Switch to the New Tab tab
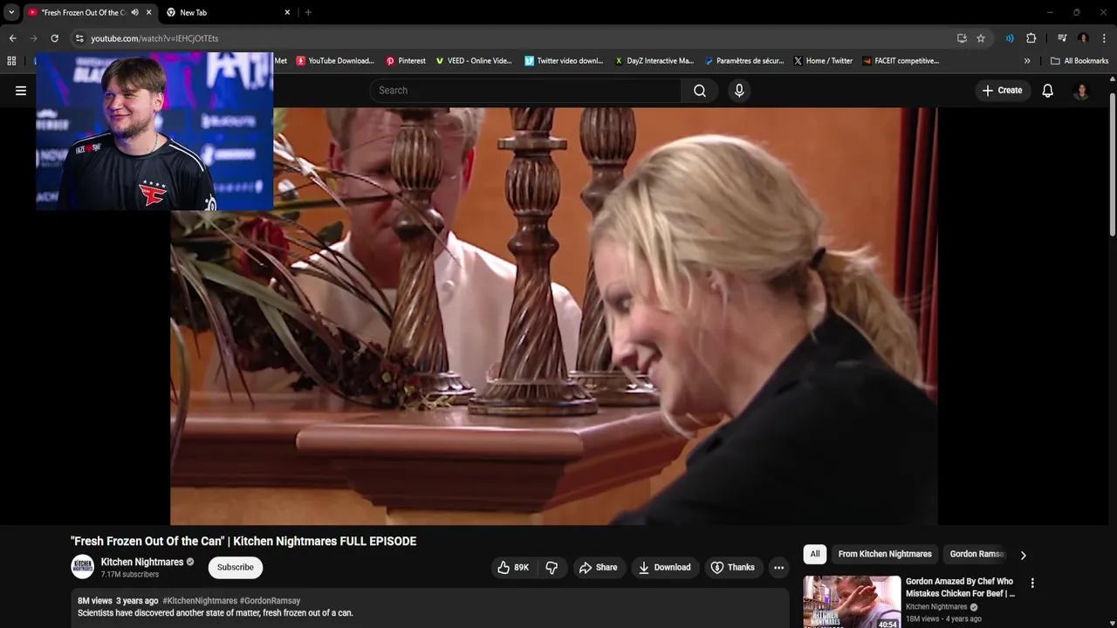The width and height of the screenshot is (1117, 628). coord(230,12)
